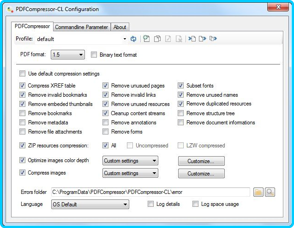The width and height of the screenshot is (294, 228).
Task: Click Customize for color depth
Action: 201,161
